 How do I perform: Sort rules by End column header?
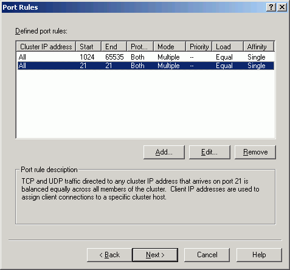(114, 47)
